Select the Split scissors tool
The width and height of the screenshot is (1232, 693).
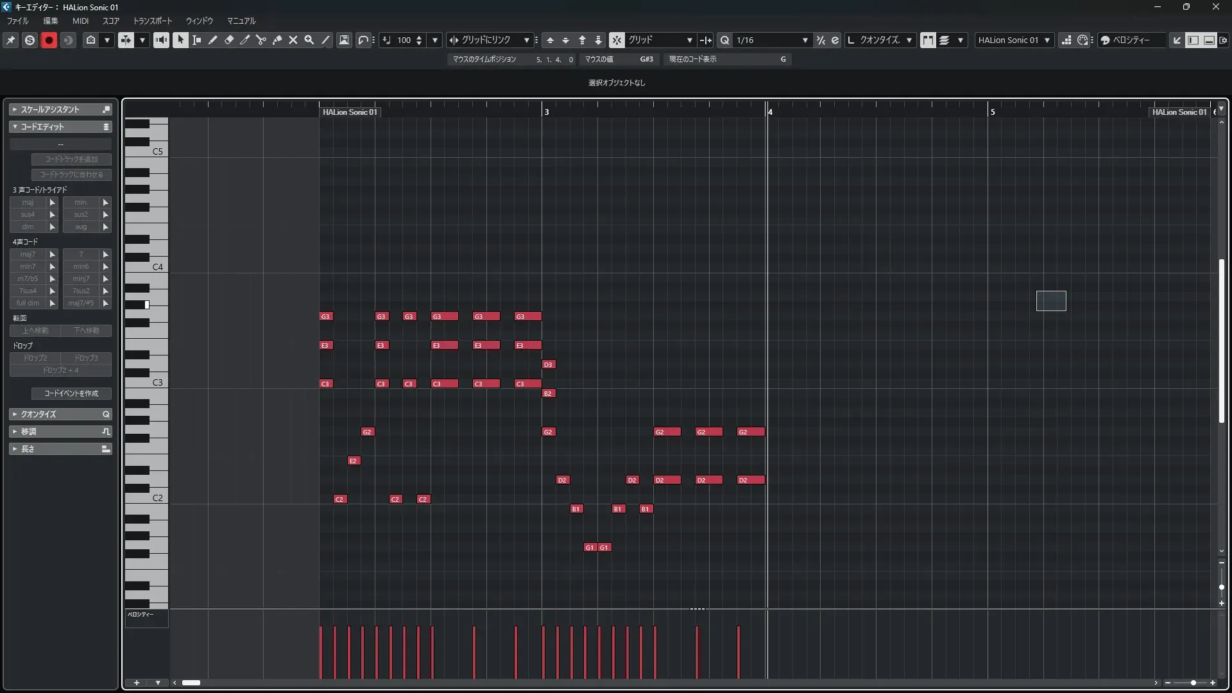261,40
